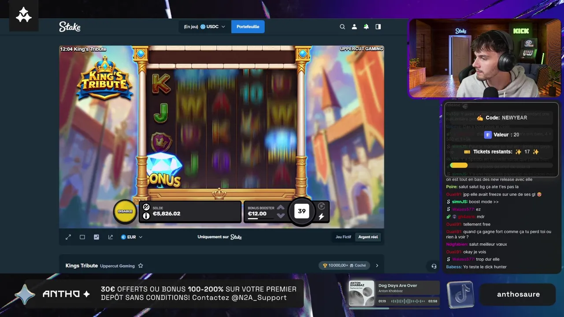Click chat message 'salut meilleur vœux'
The height and width of the screenshot is (317, 564).
point(488,244)
